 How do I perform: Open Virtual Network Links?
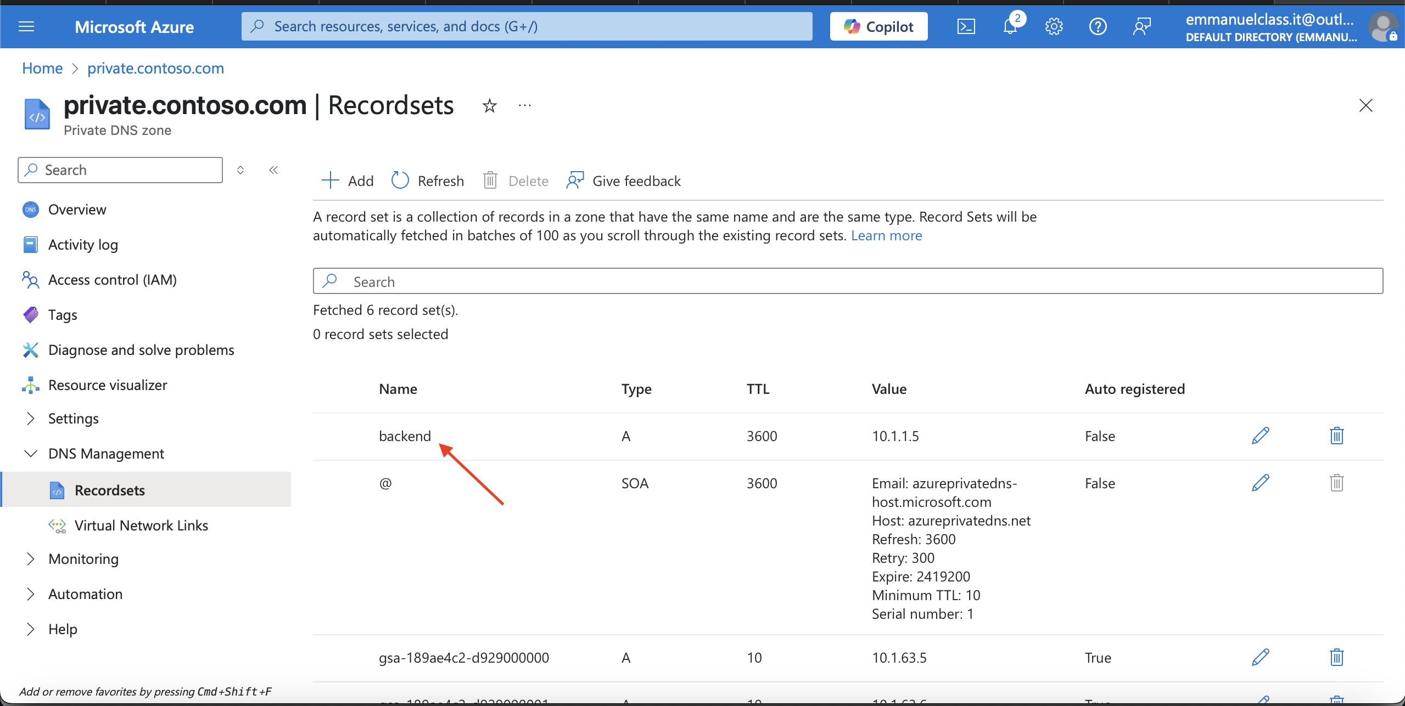pyautogui.click(x=141, y=525)
